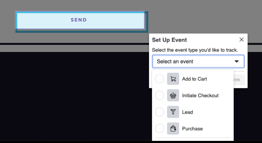Close the Set Up Event dialog
This screenshot has width=262, height=143.
tap(242, 40)
